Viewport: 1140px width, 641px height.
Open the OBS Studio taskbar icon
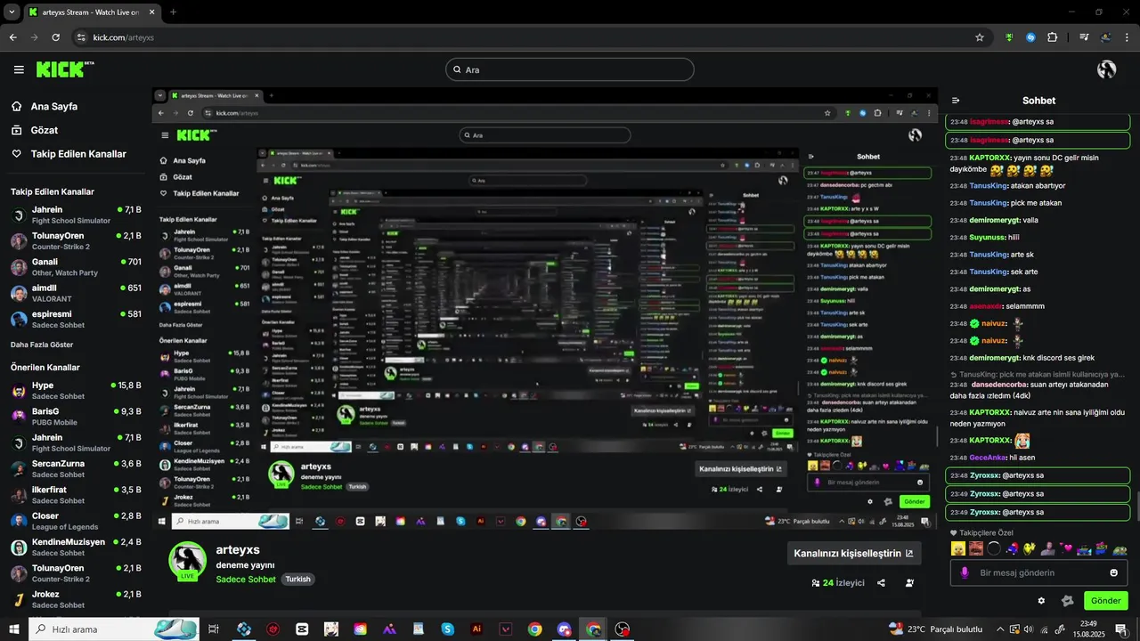tap(622, 629)
